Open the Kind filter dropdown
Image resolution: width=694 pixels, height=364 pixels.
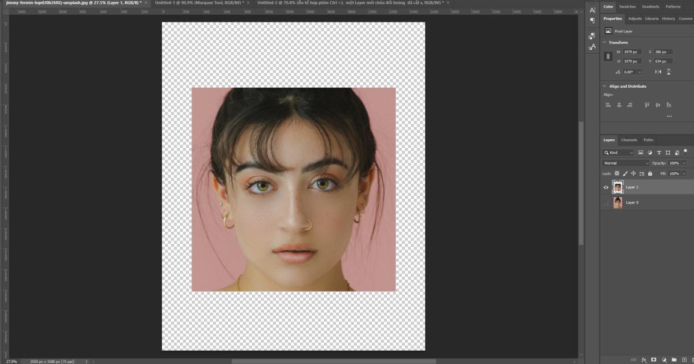tap(618, 153)
